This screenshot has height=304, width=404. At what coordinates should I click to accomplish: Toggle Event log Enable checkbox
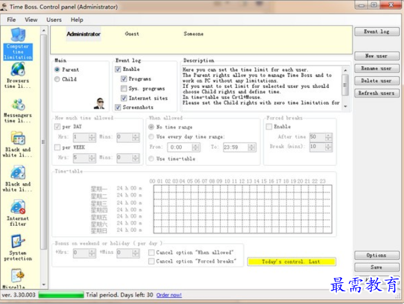(118, 69)
